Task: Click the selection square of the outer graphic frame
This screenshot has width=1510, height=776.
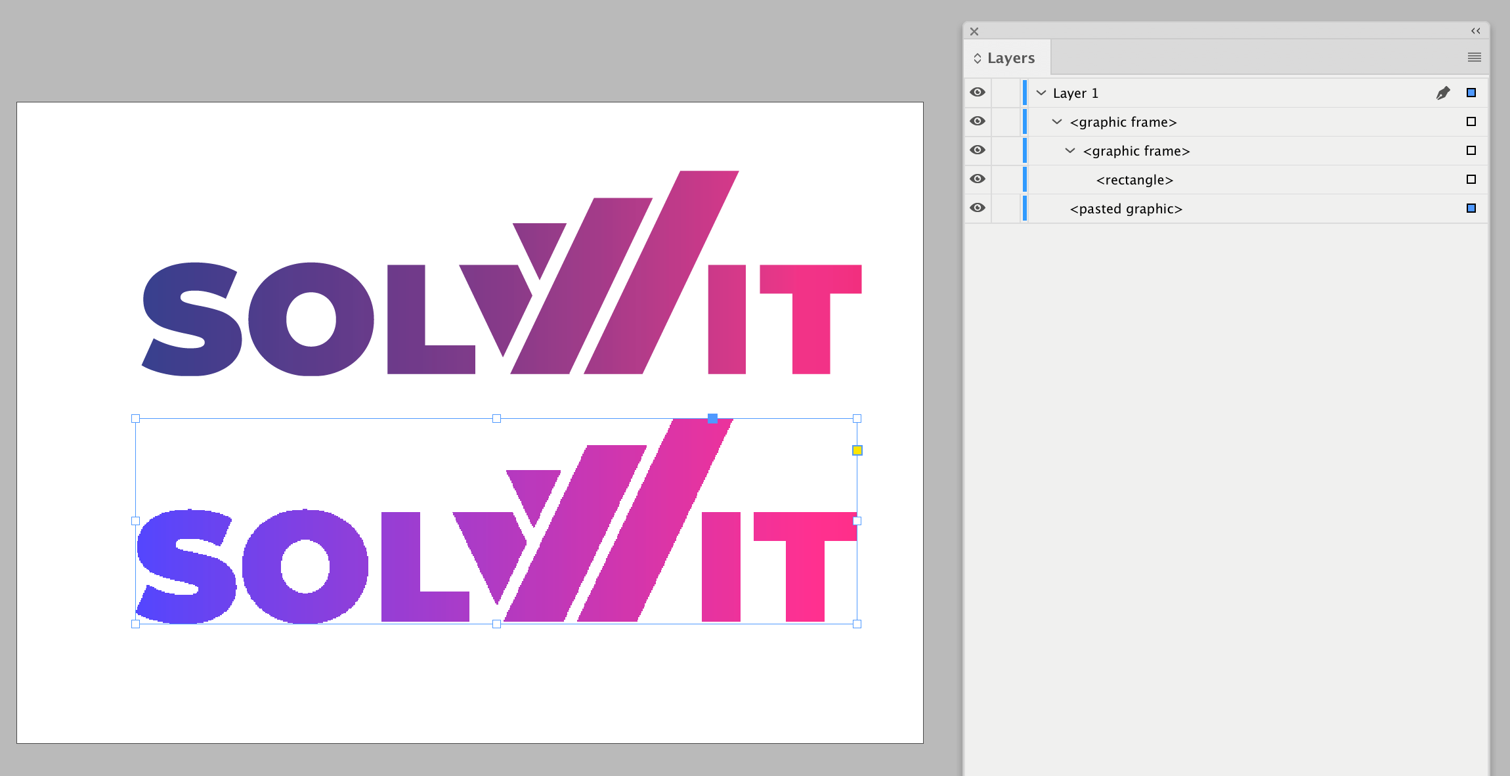Action: point(1471,121)
